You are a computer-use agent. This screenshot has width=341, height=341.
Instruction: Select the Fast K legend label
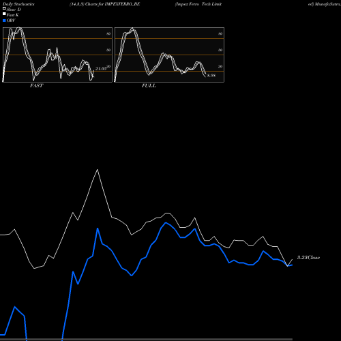(x=12, y=15)
